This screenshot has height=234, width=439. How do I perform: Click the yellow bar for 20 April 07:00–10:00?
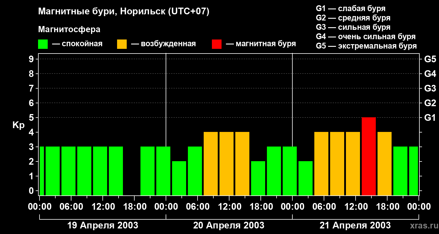(x=211, y=164)
